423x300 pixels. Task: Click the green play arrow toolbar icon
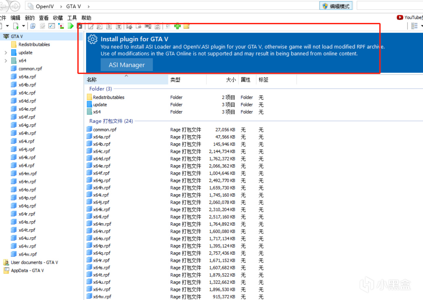[71, 26]
